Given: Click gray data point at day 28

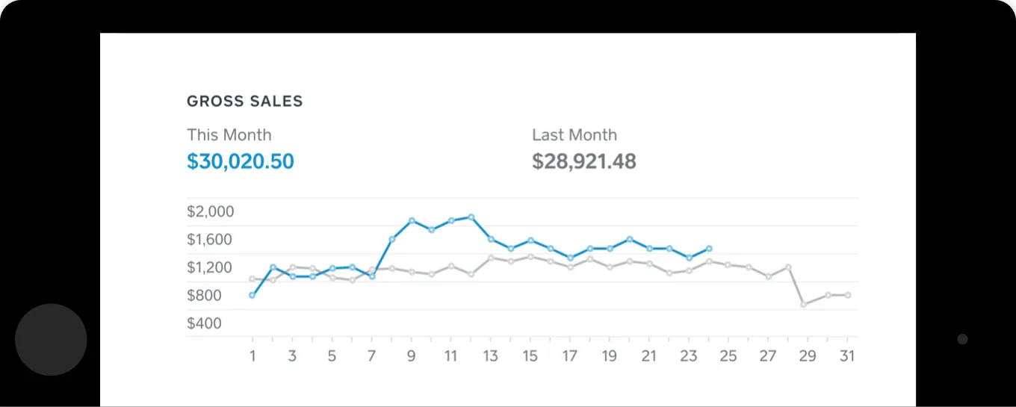Looking at the screenshot, I should [x=788, y=267].
